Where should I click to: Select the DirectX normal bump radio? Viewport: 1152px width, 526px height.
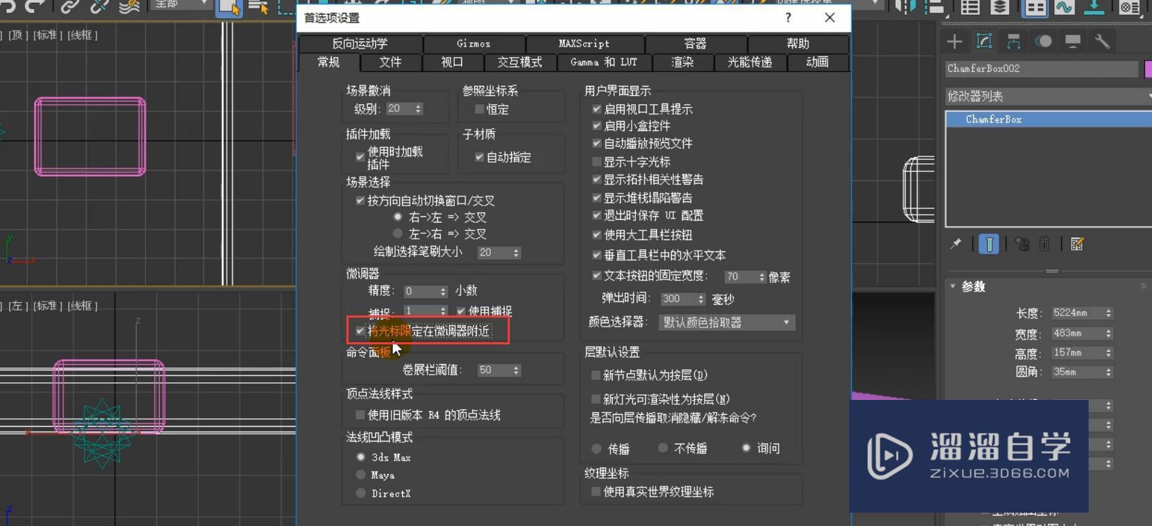[x=361, y=494]
